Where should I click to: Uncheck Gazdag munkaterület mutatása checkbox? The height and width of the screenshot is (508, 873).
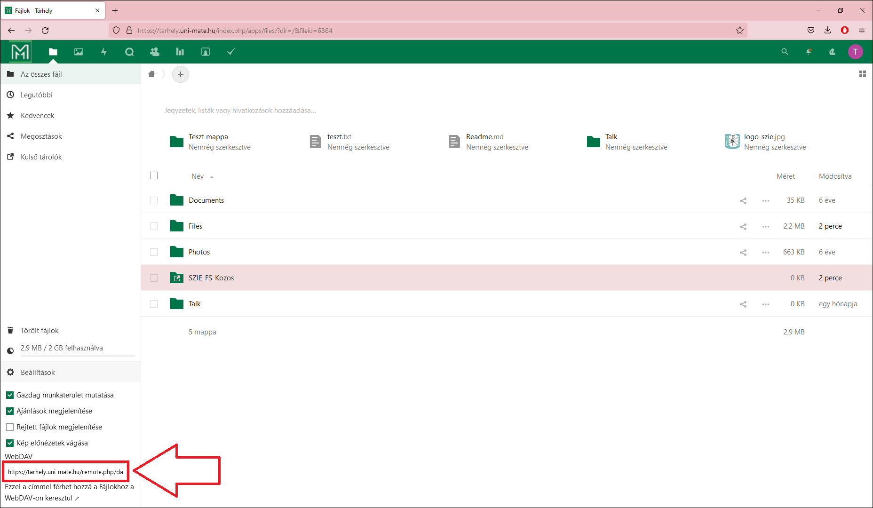click(x=10, y=395)
